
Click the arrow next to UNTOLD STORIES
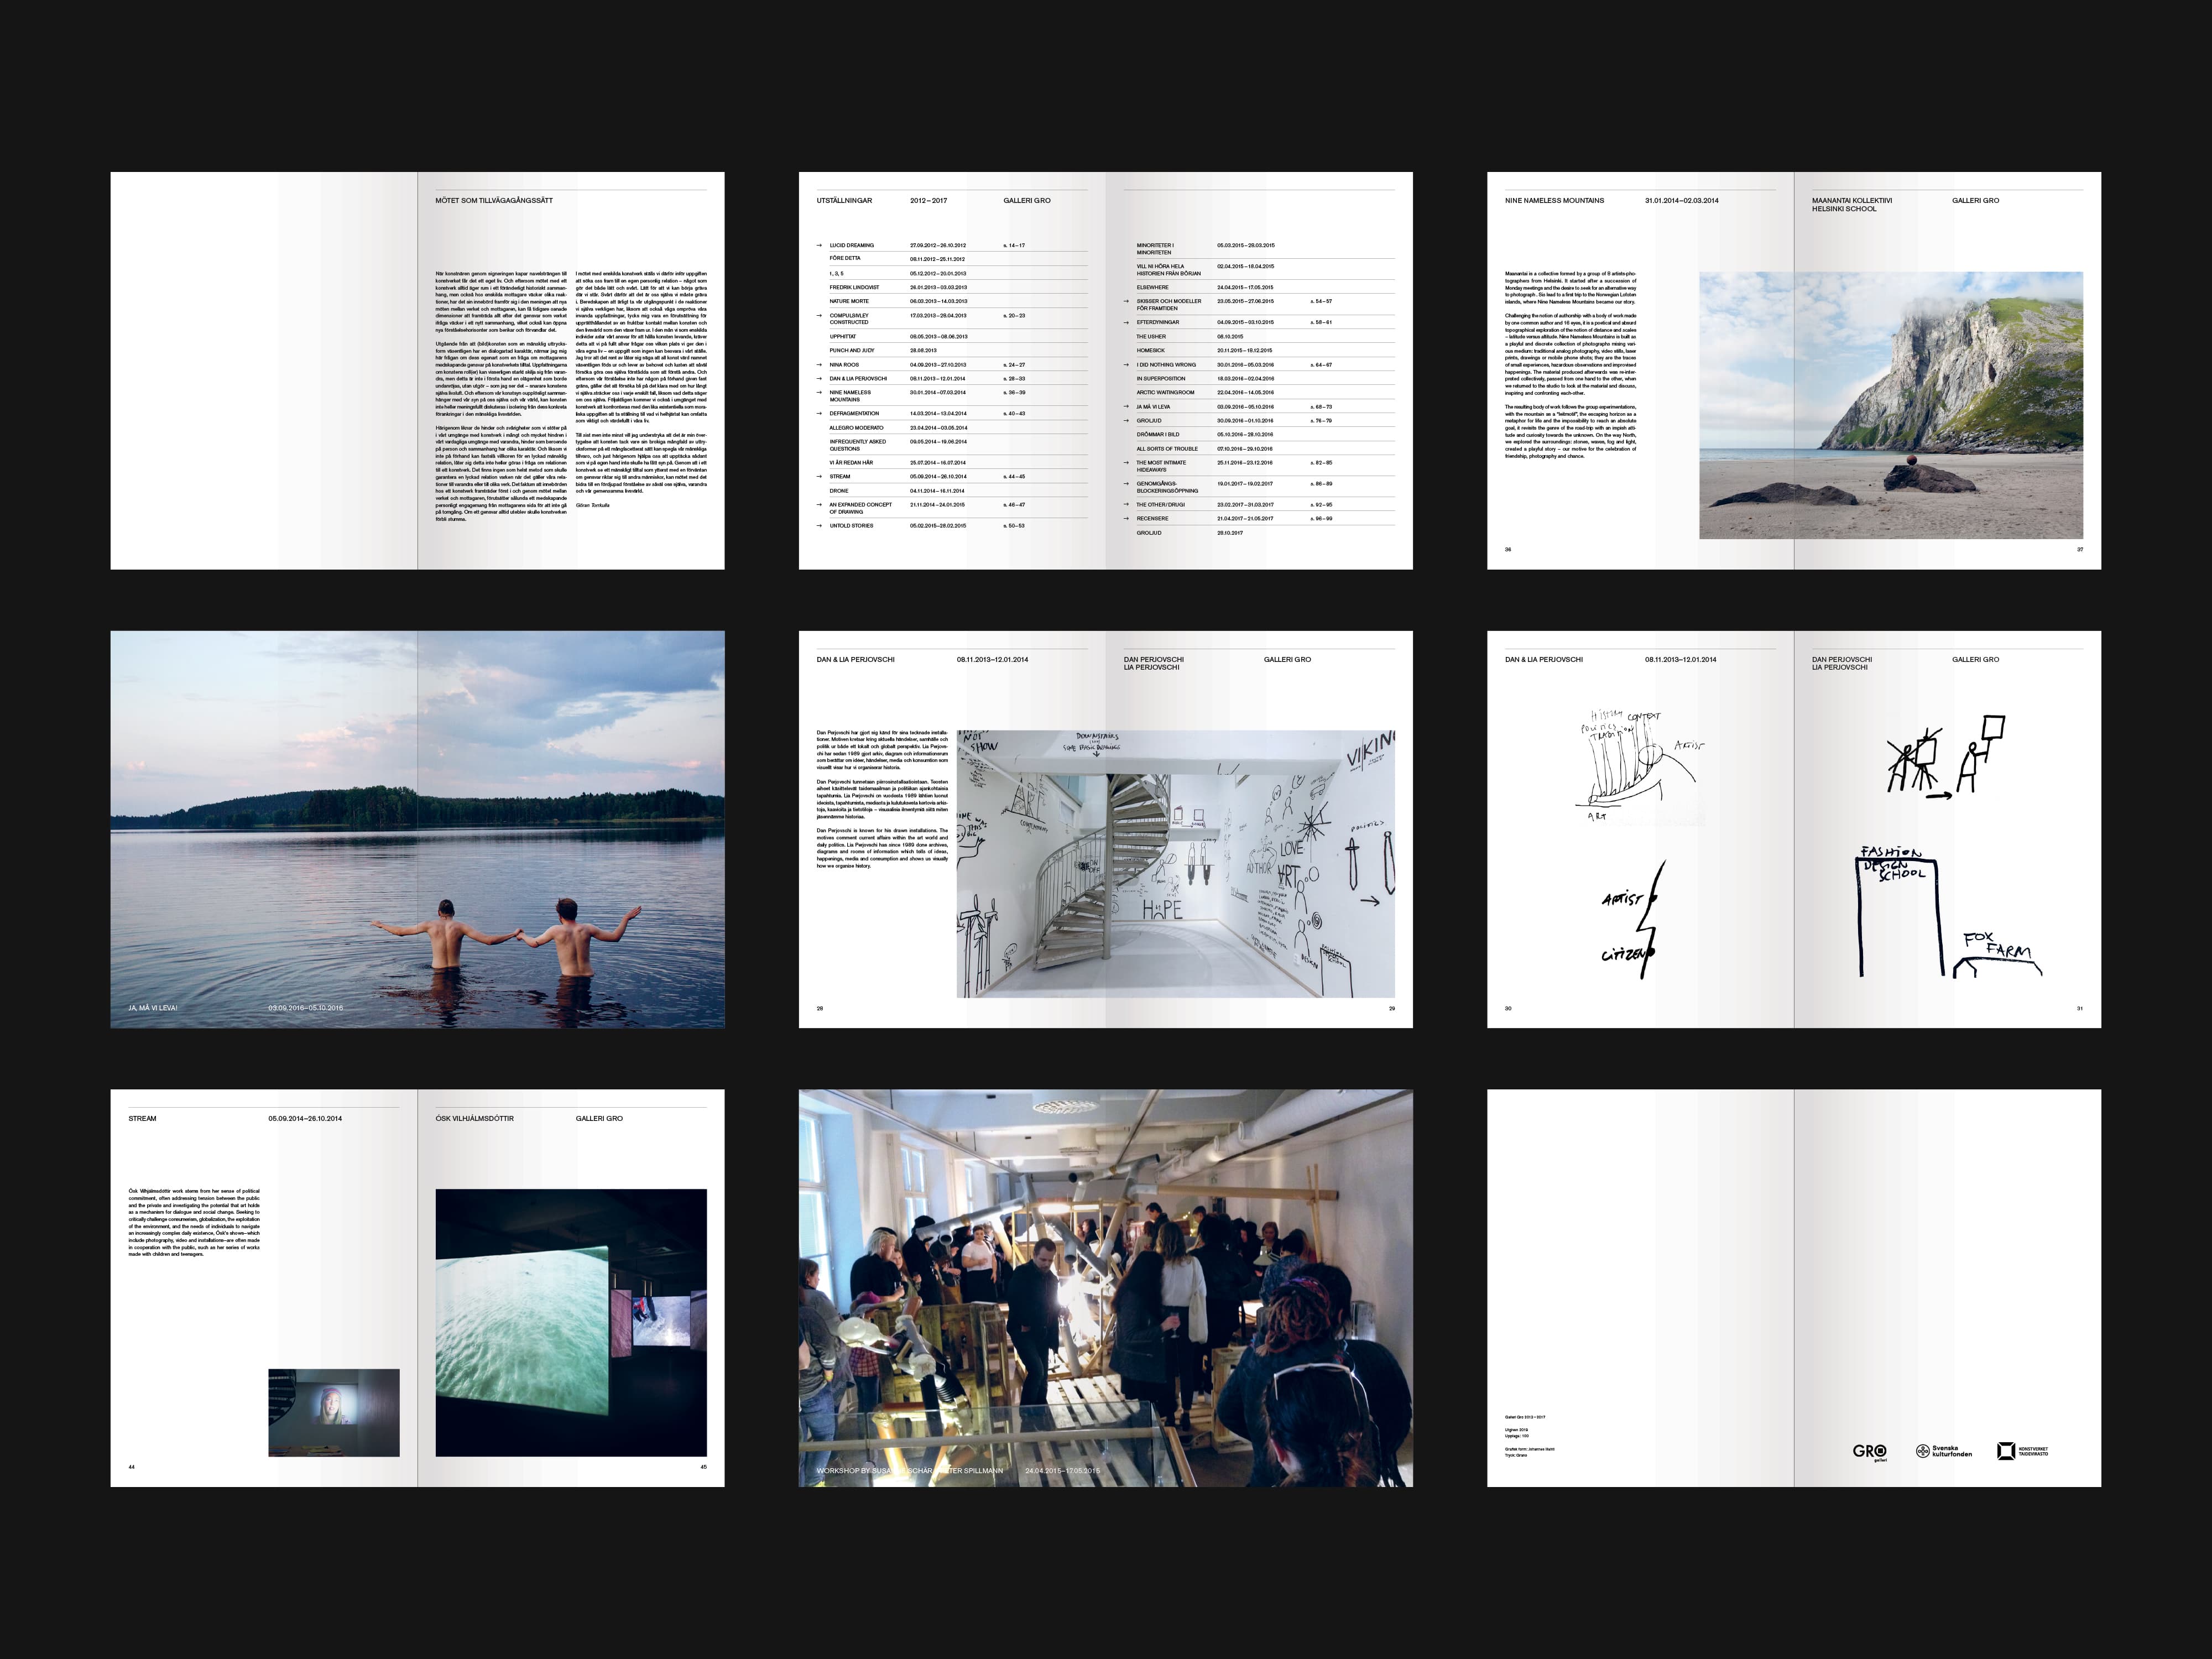point(819,526)
